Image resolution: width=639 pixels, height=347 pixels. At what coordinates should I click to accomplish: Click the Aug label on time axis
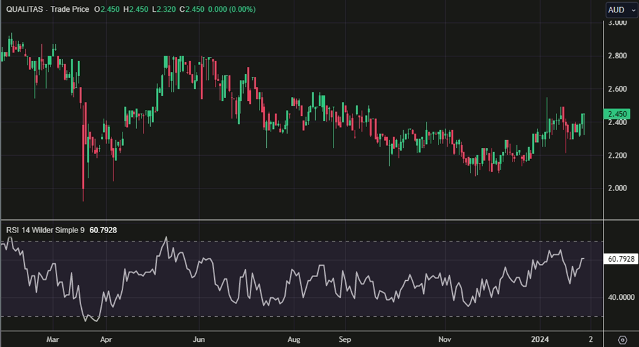point(294,339)
